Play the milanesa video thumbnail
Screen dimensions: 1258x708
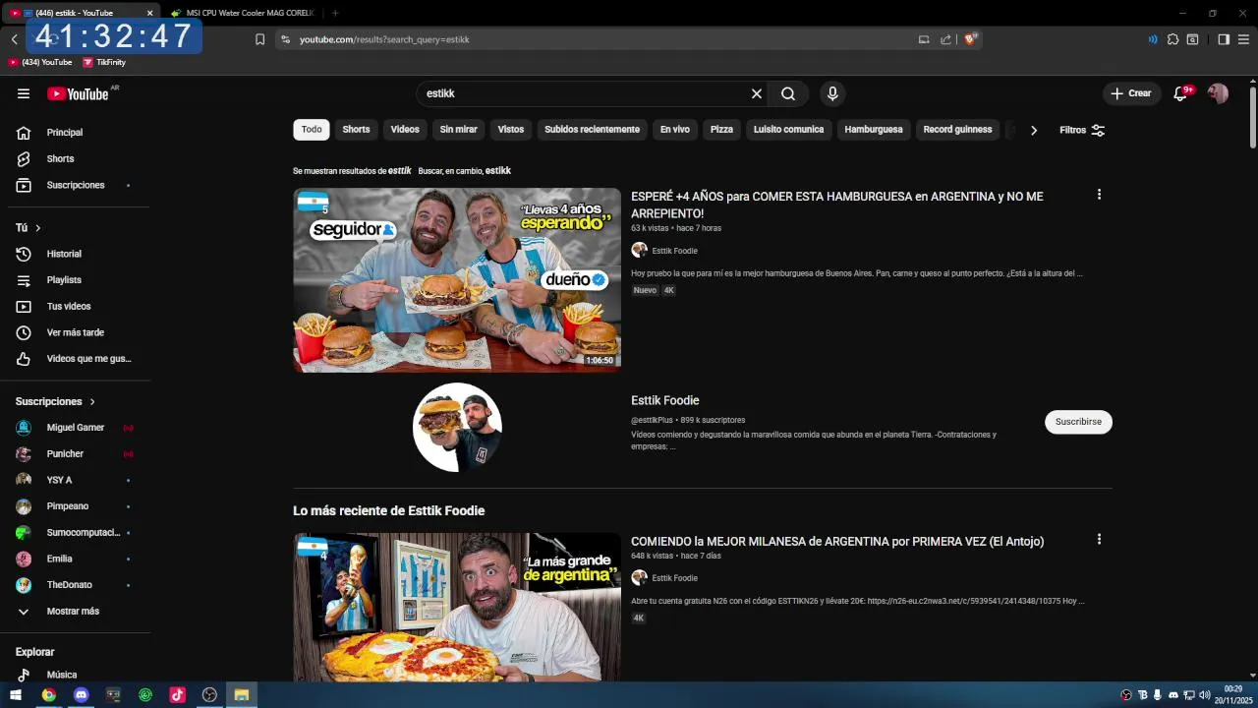[457, 607]
